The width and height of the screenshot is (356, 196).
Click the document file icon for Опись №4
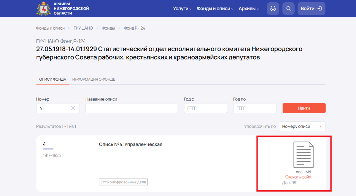(303, 154)
